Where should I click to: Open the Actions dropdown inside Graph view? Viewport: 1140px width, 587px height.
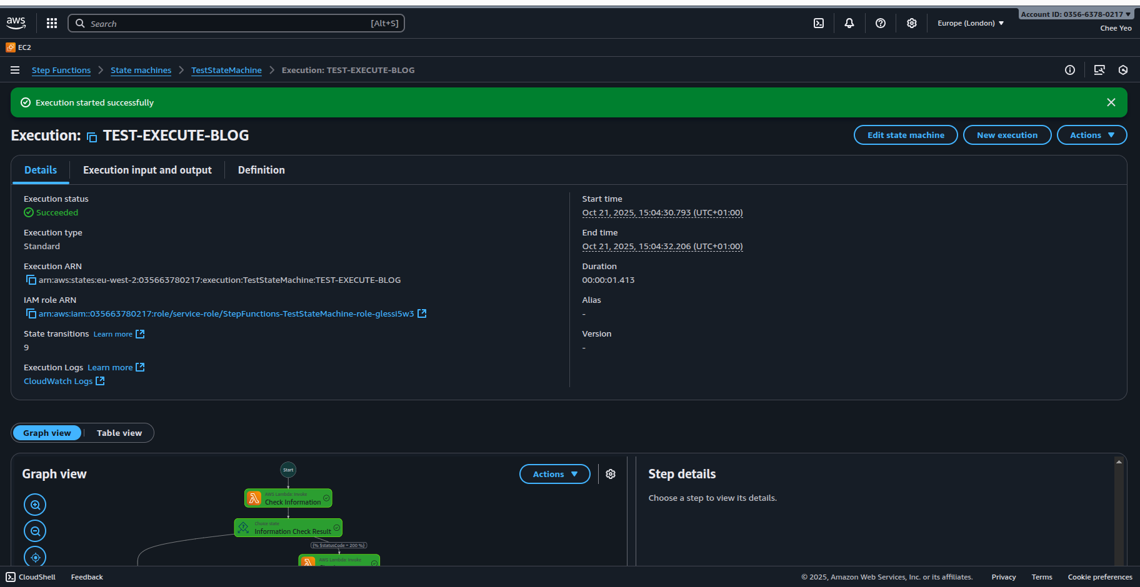pos(554,474)
